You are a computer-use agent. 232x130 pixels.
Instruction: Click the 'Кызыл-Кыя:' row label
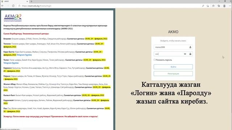pos(9,95)
